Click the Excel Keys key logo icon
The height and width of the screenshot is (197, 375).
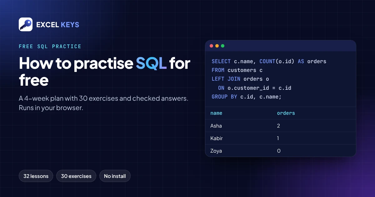point(26,24)
